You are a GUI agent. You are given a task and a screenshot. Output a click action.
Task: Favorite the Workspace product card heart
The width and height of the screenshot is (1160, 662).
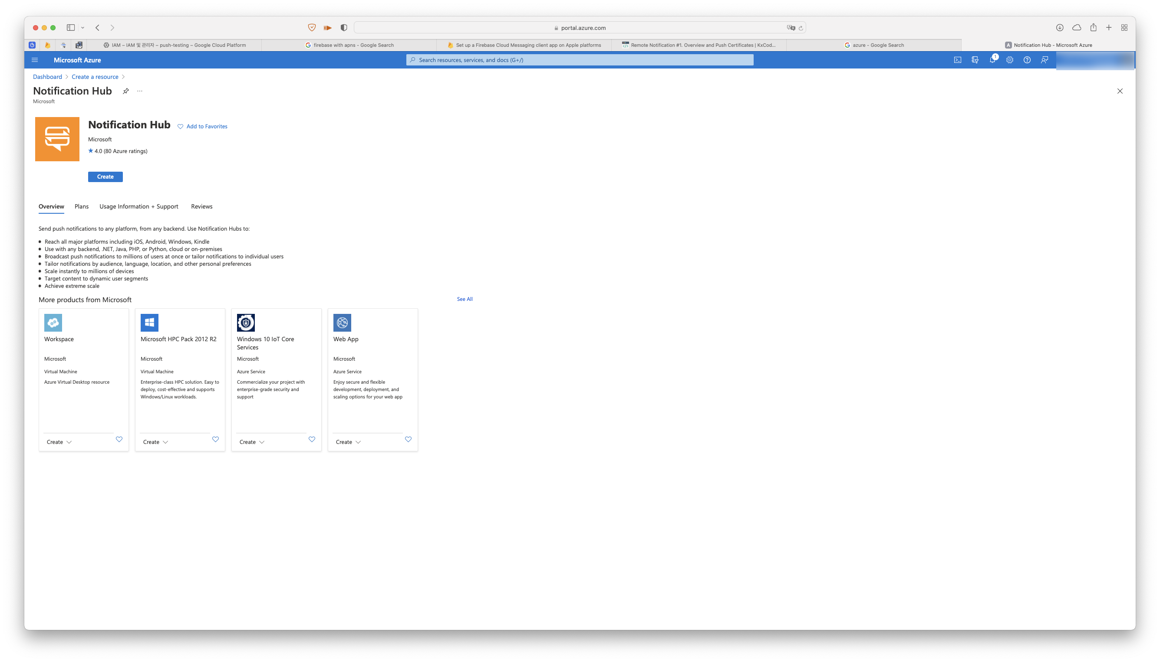119,439
